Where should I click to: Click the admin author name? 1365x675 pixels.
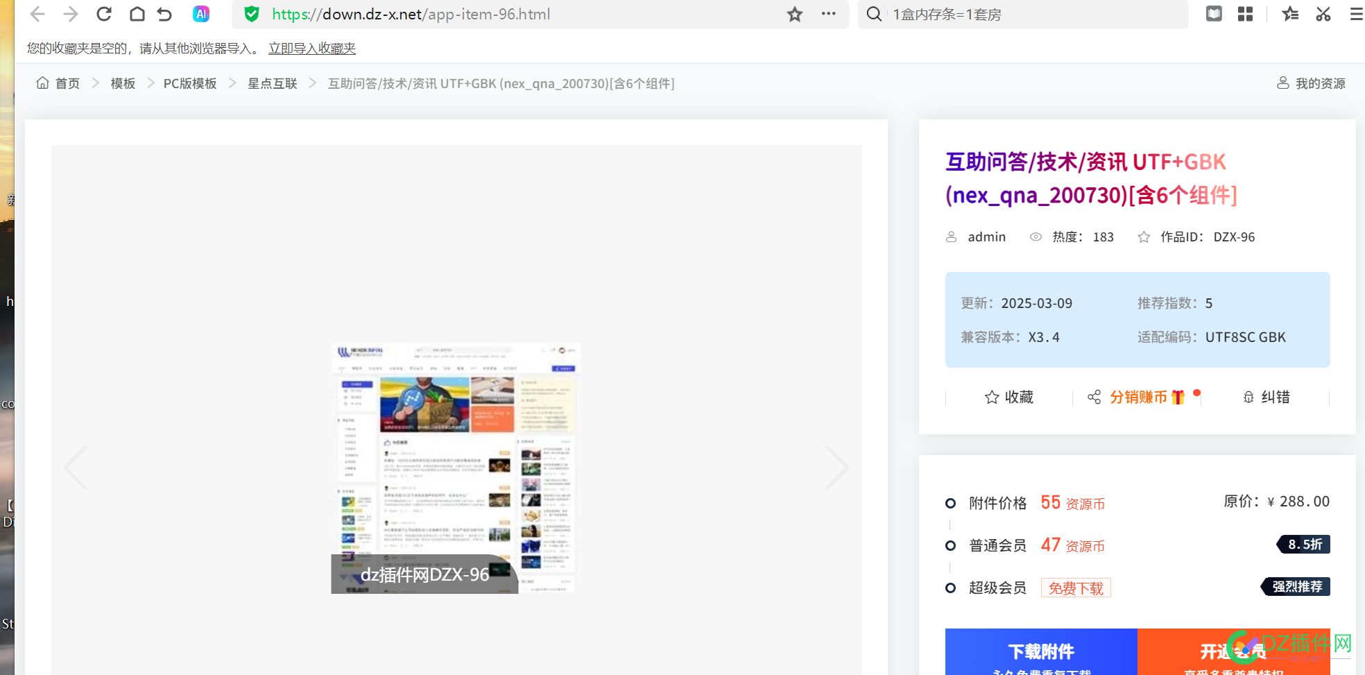pos(986,237)
